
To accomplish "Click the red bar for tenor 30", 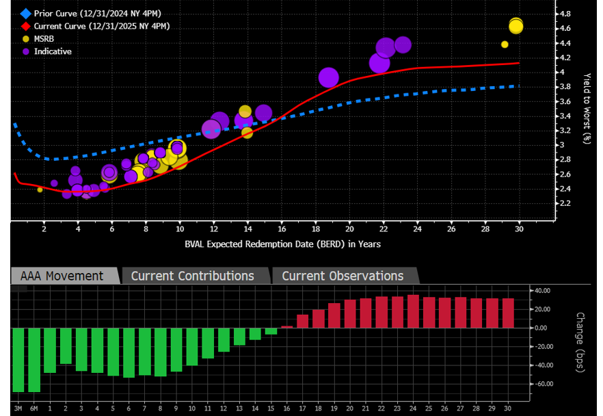I will pos(508,313).
